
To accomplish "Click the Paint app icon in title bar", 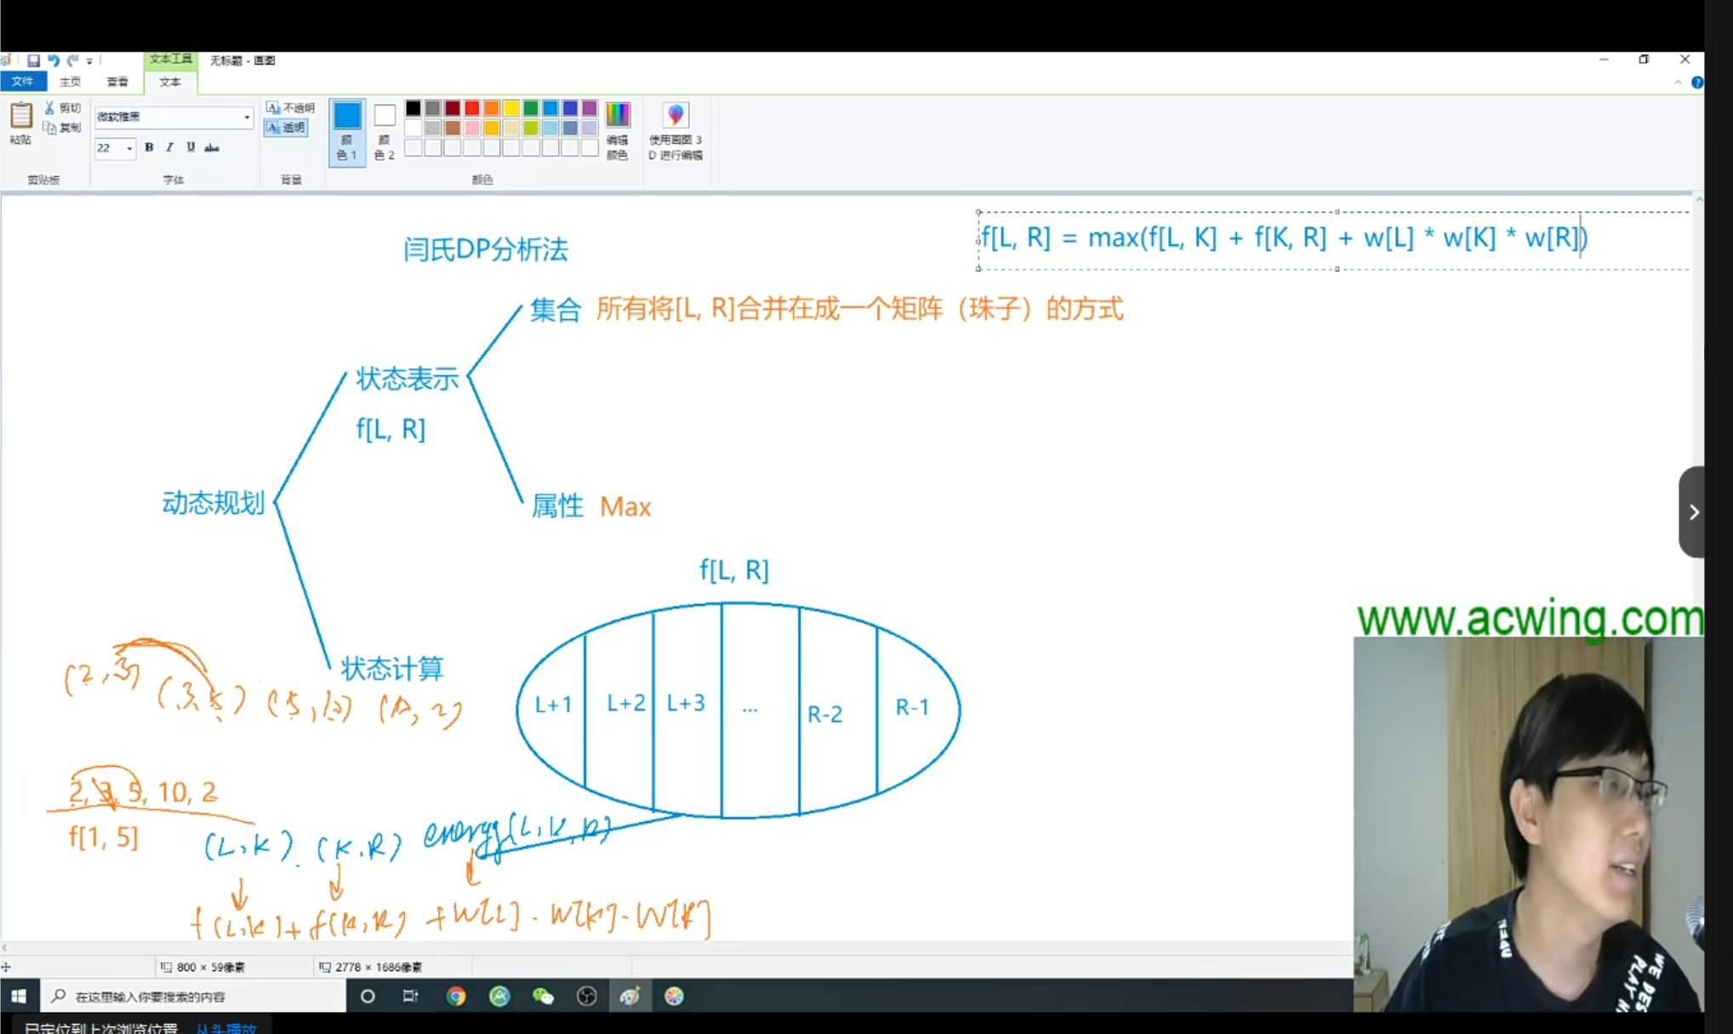I will tap(7, 60).
